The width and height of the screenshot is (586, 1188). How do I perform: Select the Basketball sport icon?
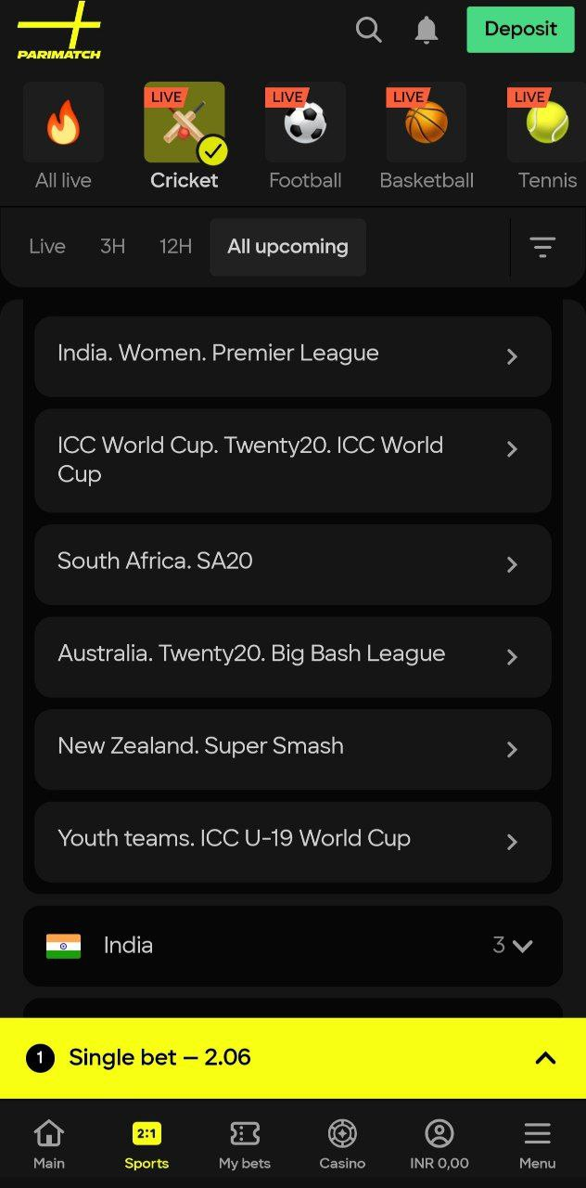pos(426,123)
